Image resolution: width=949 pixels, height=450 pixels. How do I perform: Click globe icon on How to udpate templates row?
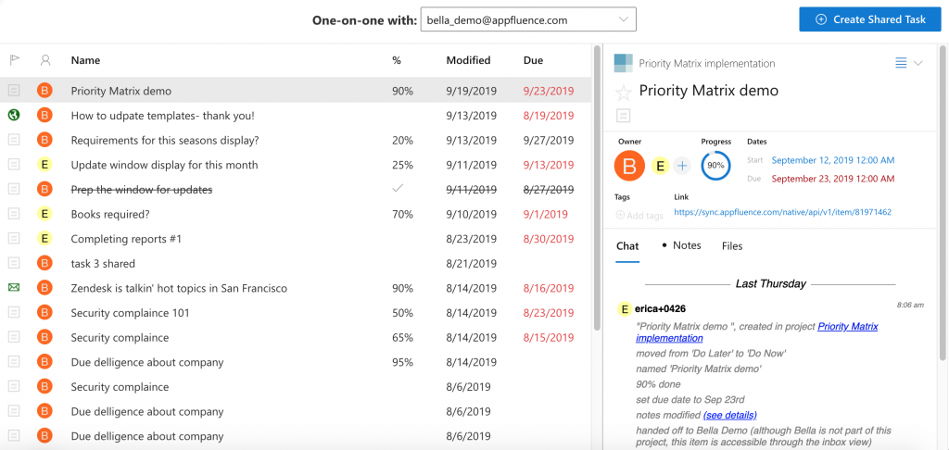pos(14,114)
